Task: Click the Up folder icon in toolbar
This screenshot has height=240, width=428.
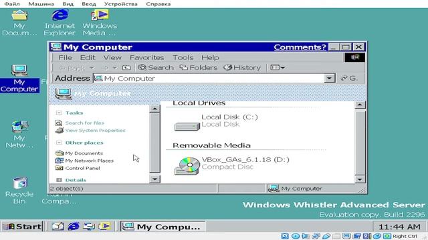Action: tap(126, 67)
